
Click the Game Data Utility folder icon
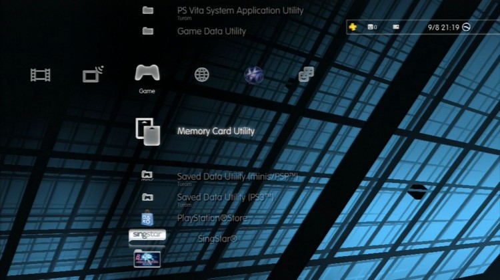147,31
